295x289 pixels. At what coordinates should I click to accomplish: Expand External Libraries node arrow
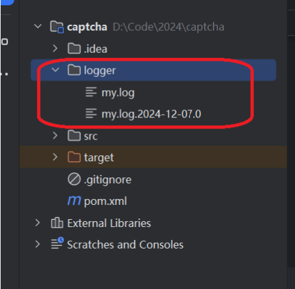pyautogui.click(x=38, y=223)
